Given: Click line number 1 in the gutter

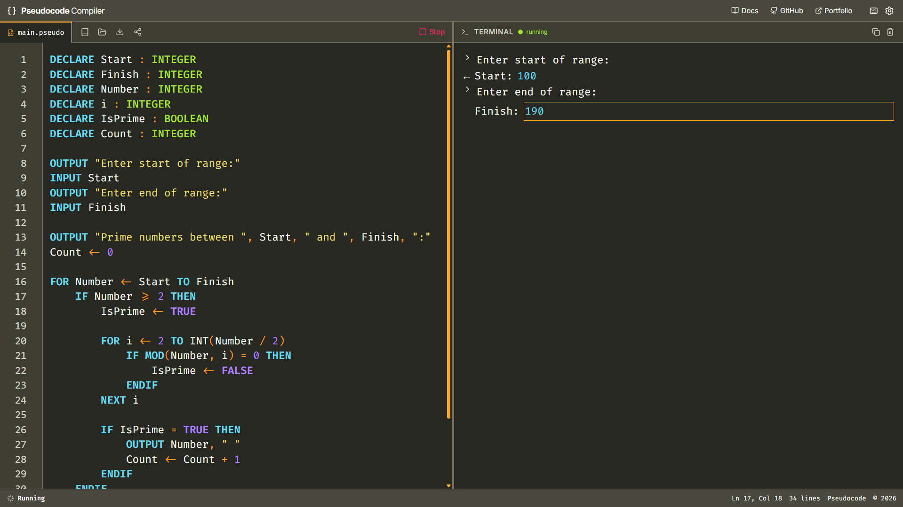Looking at the screenshot, I should (24, 60).
